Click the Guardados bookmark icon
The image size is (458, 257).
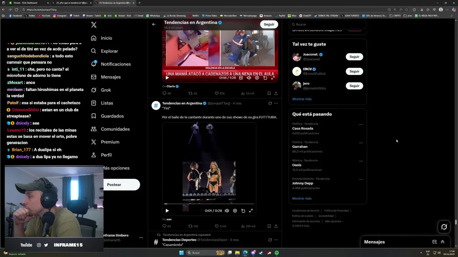coord(93,116)
